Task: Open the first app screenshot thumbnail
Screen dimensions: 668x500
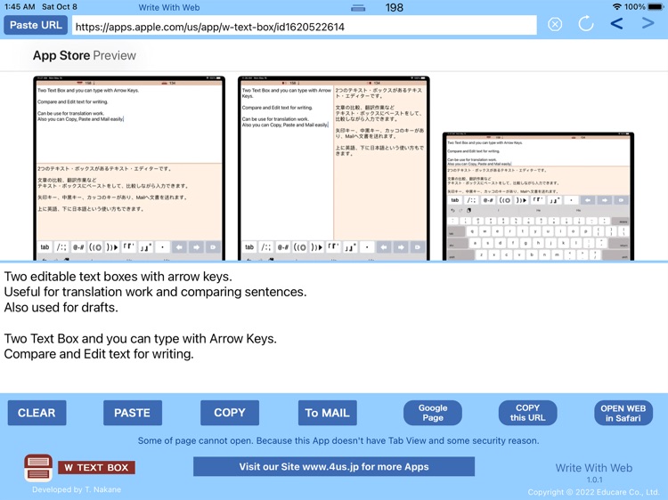Action: click(x=129, y=168)
